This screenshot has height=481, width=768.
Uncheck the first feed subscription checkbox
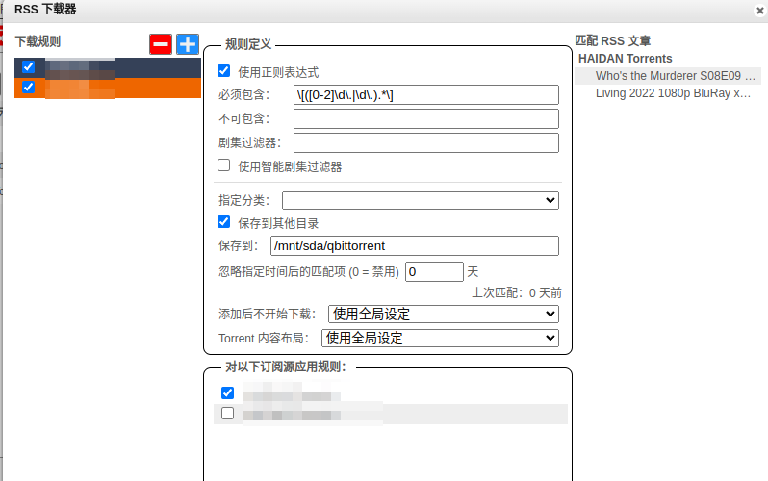[x=228, y=392]
